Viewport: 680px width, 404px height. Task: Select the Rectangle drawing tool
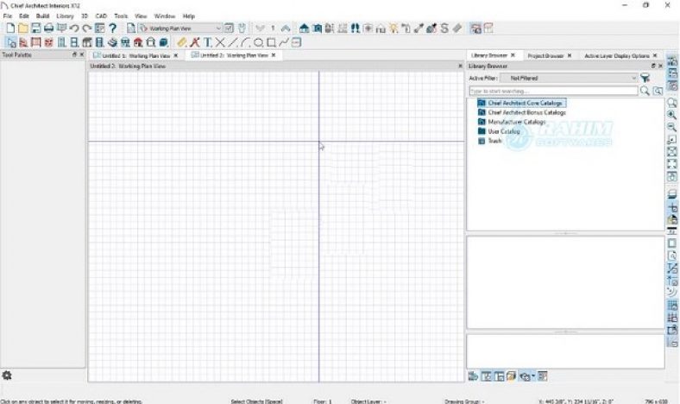[271, 42]
